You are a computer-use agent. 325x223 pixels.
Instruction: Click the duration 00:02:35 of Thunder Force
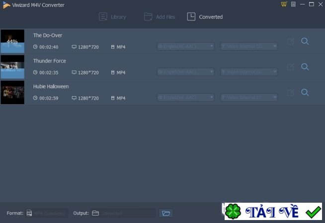coord(49,72)
